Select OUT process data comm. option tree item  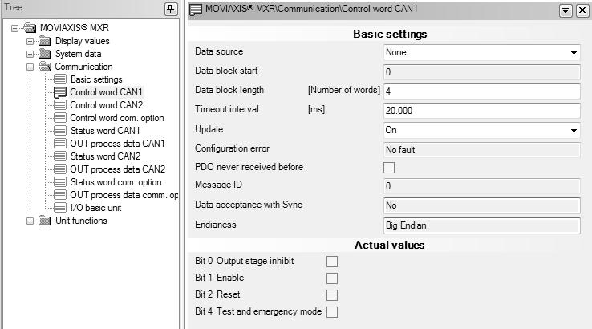[124, 195]
